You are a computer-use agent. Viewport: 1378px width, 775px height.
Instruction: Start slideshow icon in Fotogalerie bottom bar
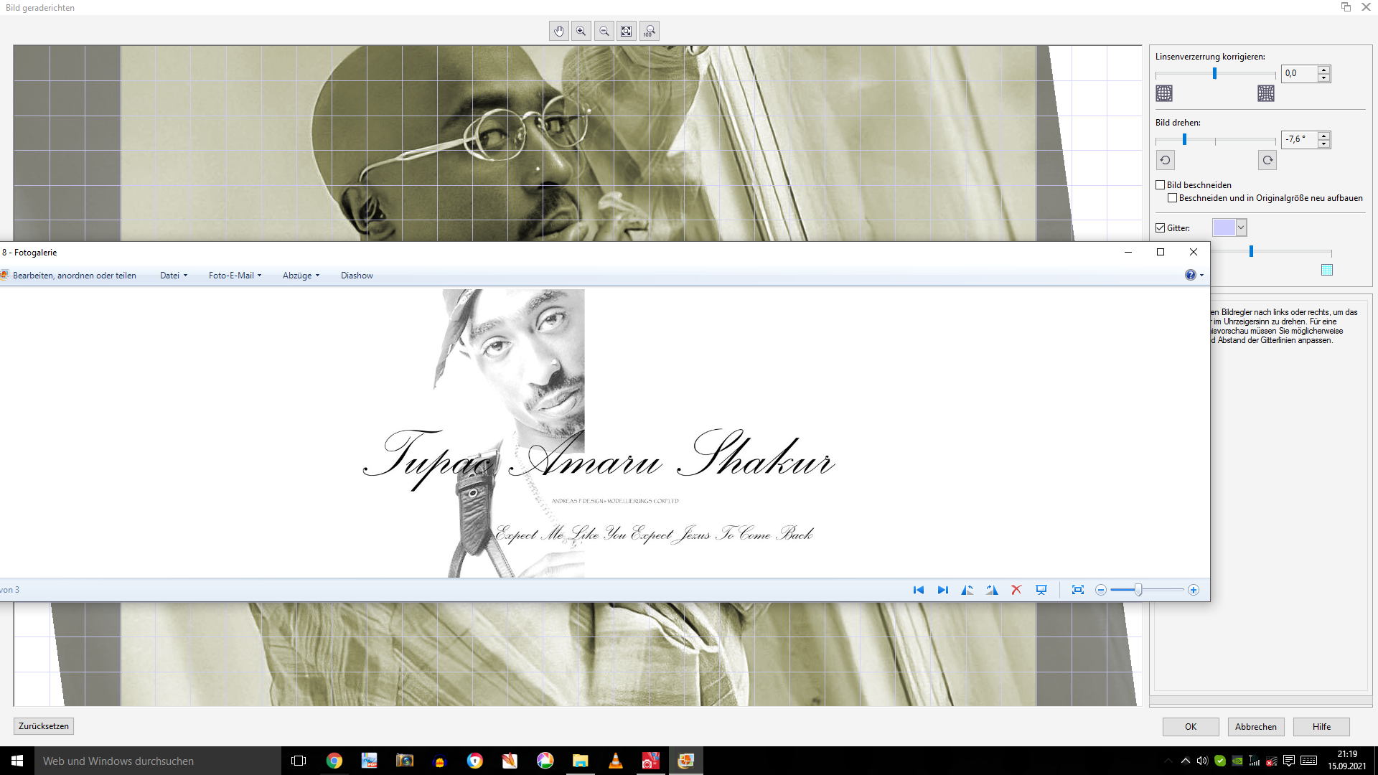(x=1041, y=590)
